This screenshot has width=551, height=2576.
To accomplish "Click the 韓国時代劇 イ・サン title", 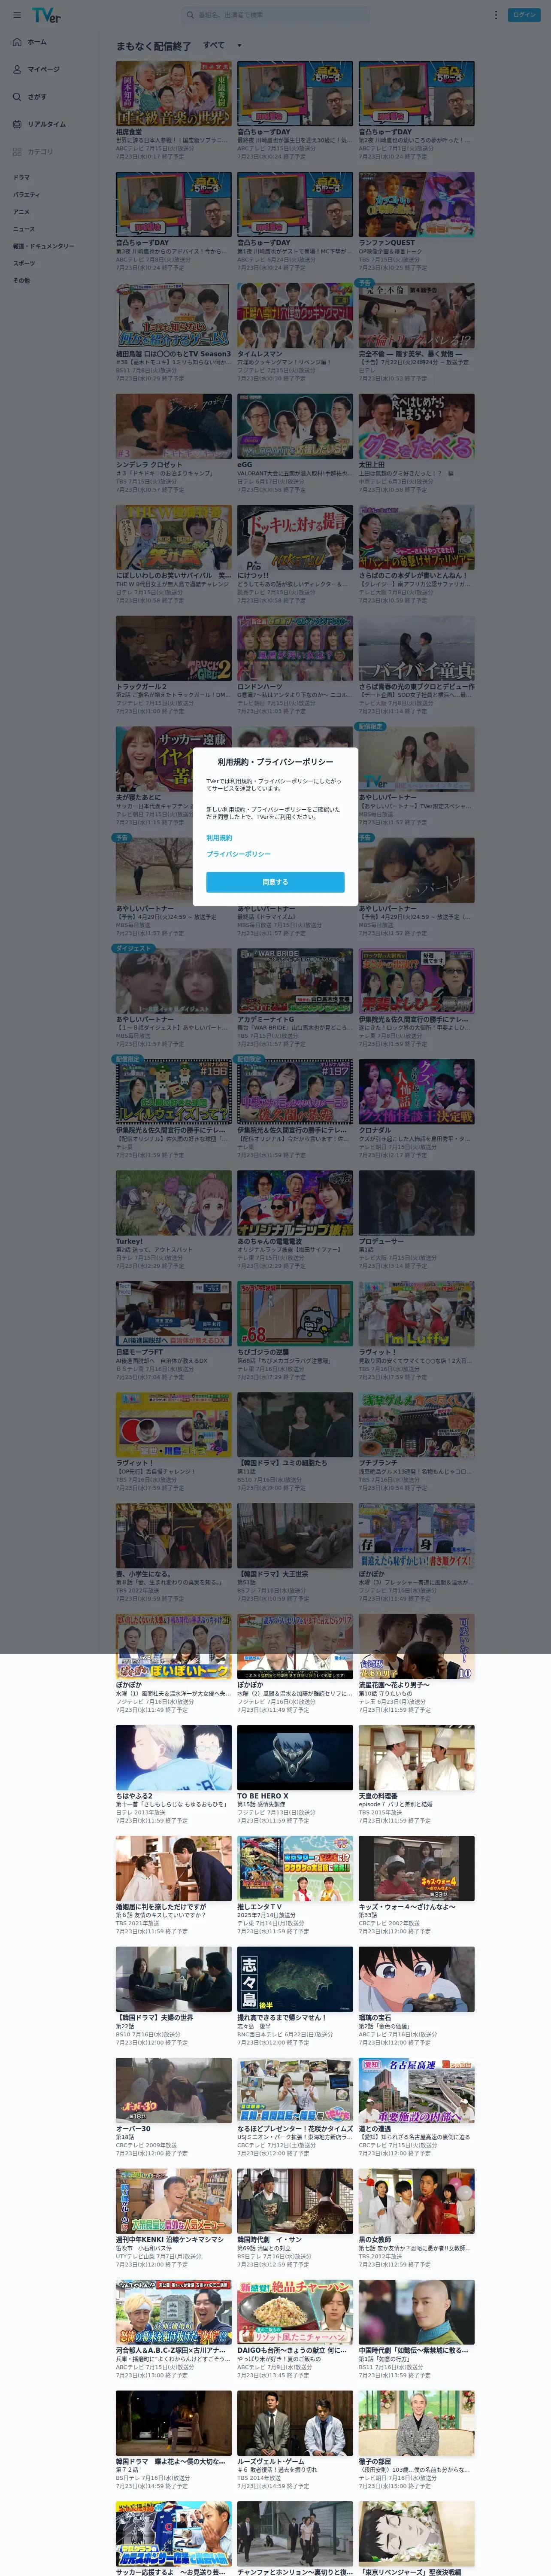I will (269, 2240).
